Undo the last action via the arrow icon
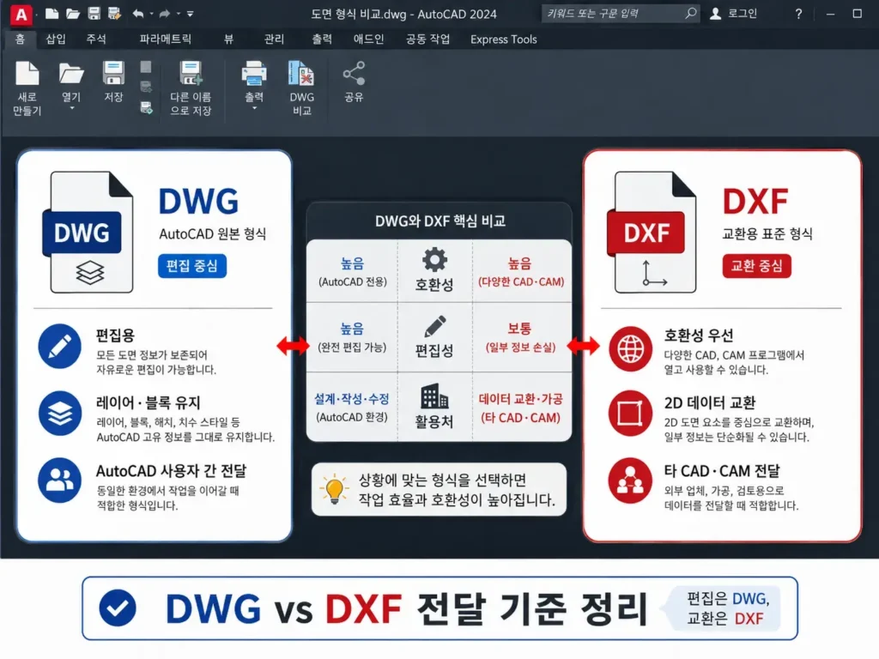This screenshot has height=659, width=879. [x=138, y=14]
